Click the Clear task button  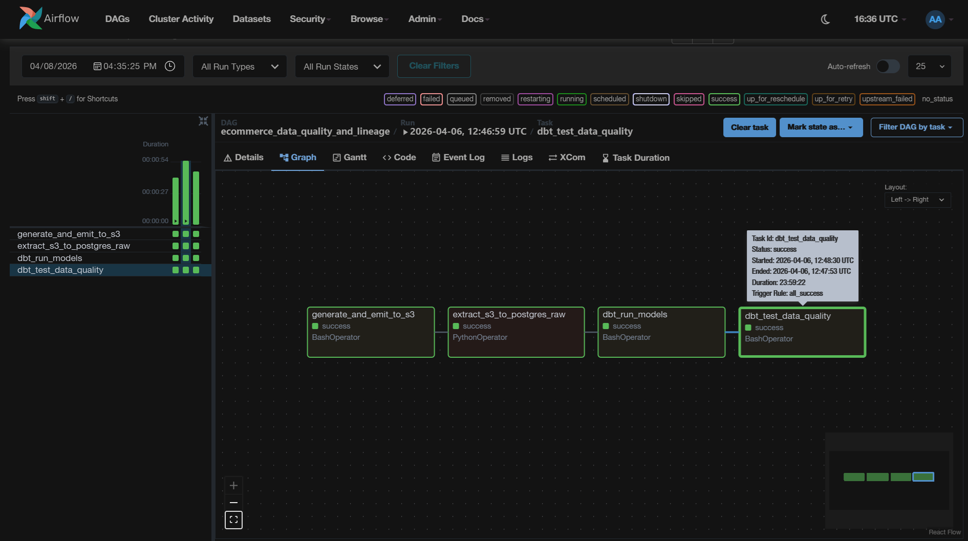[x=749, y=127]
